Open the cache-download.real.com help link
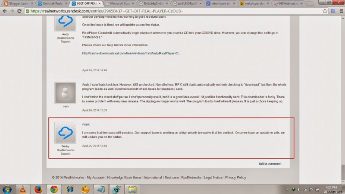Screen dimensions: 345x194 132,53
